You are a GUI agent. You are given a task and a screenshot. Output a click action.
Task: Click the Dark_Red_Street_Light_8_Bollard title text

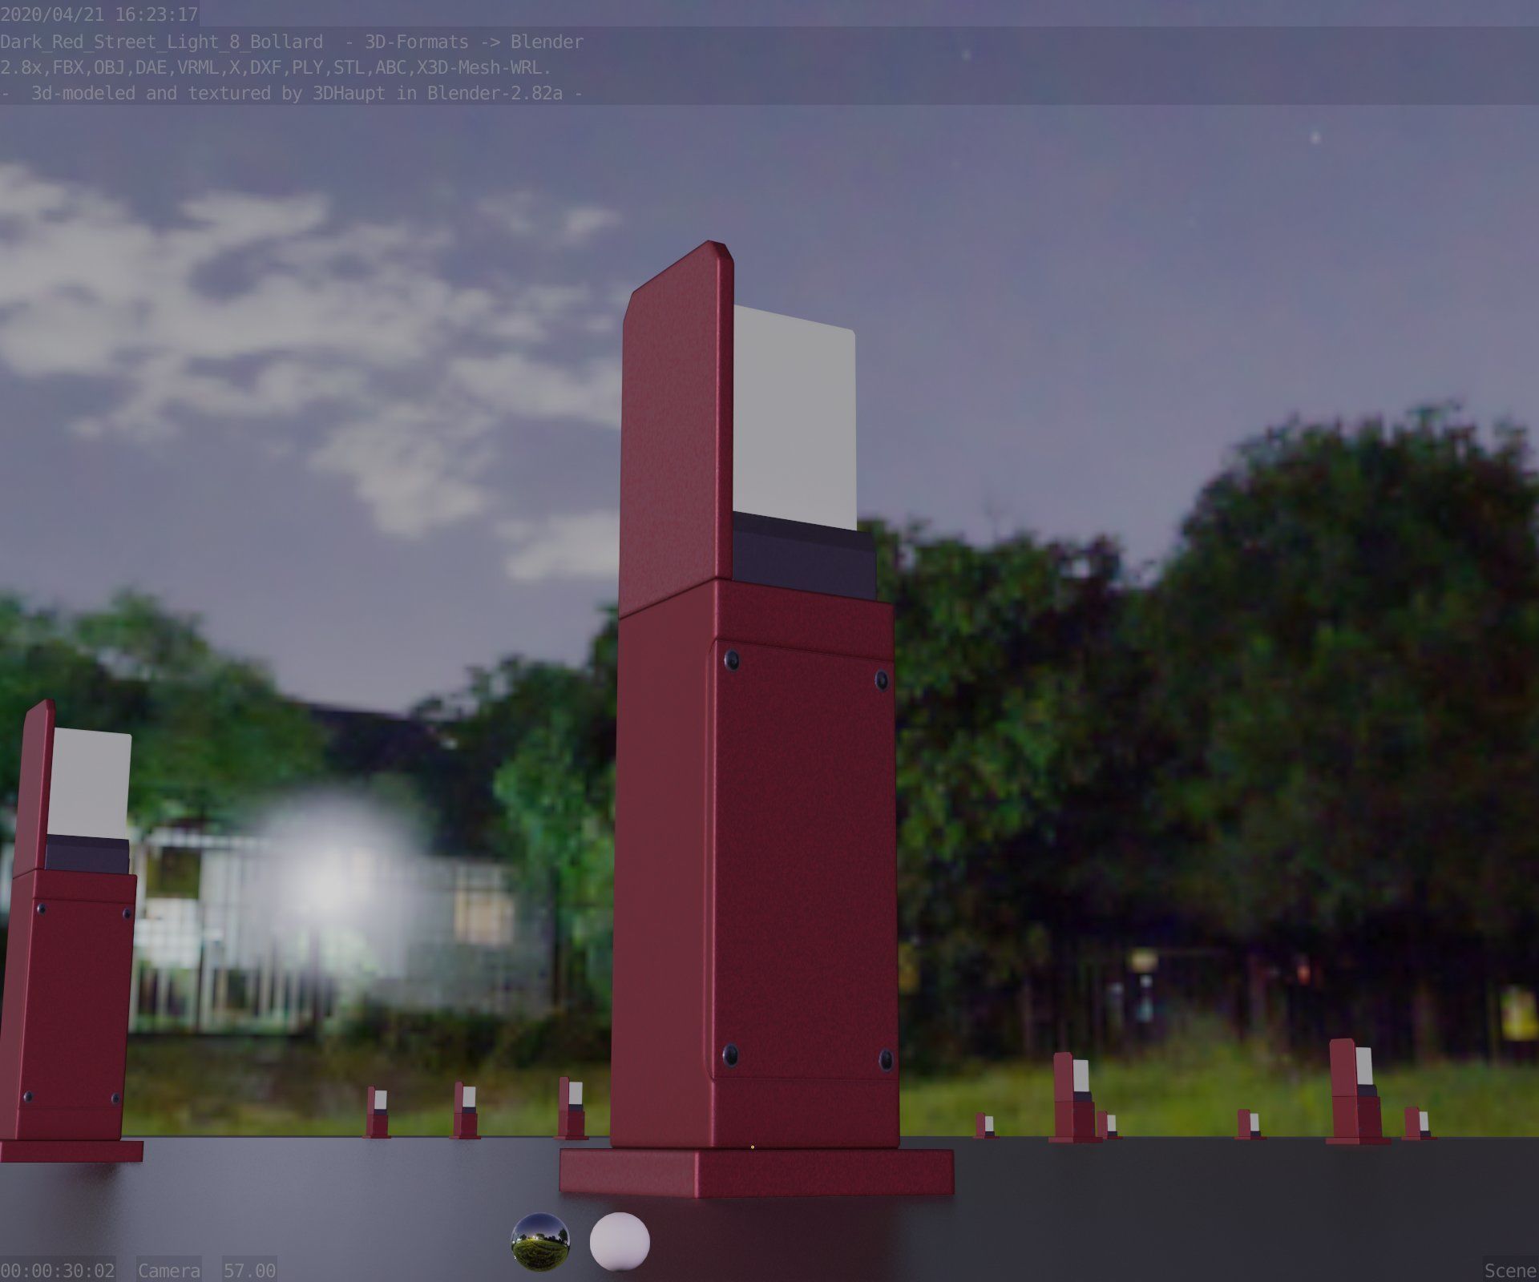point(162,42)
